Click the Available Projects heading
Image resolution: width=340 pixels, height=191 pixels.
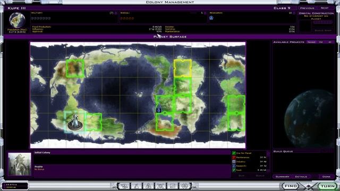(x=288, y=42)
